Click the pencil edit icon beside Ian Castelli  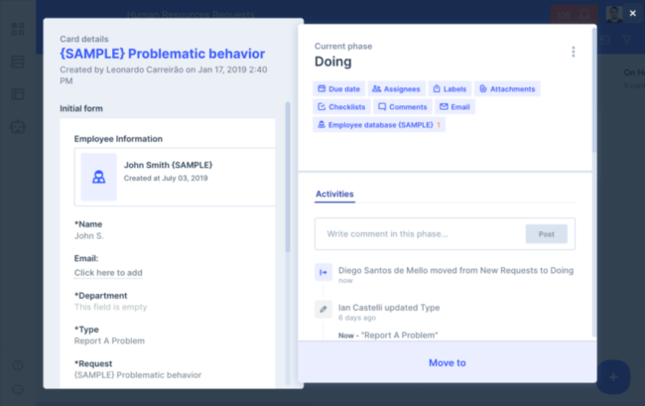[x=323, y=309]
